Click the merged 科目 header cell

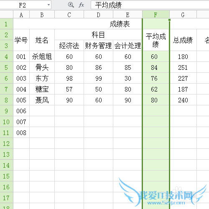98,35
